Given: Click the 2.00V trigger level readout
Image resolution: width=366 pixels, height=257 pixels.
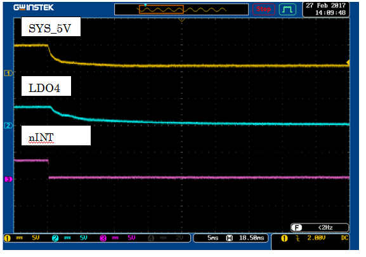Looking at the screenshot, I should (x=316, y=238).
